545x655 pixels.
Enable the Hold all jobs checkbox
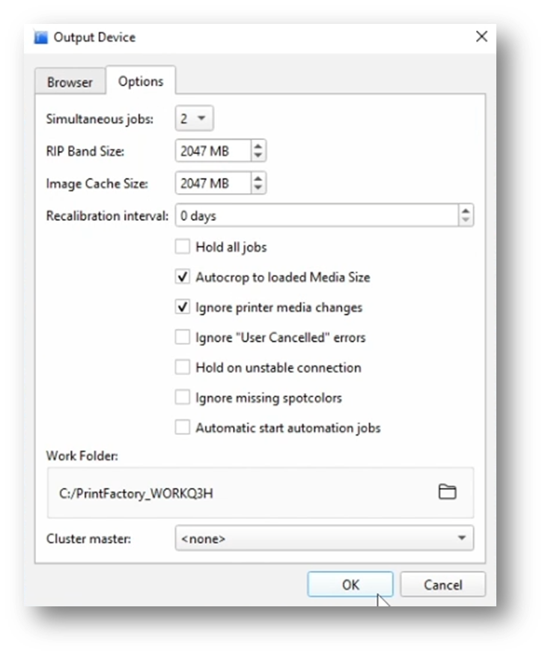(183, 246)
